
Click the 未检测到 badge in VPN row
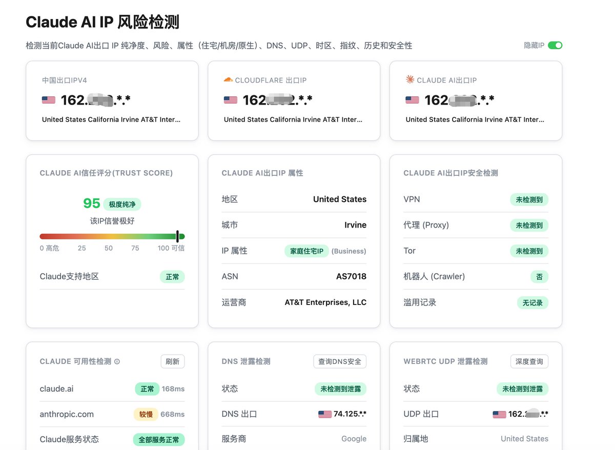(529, 199)
